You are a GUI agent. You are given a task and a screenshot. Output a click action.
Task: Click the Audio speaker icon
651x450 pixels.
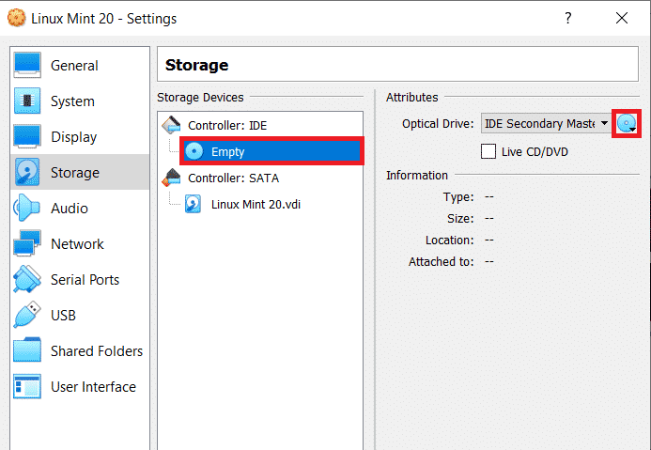click(27, 209)
